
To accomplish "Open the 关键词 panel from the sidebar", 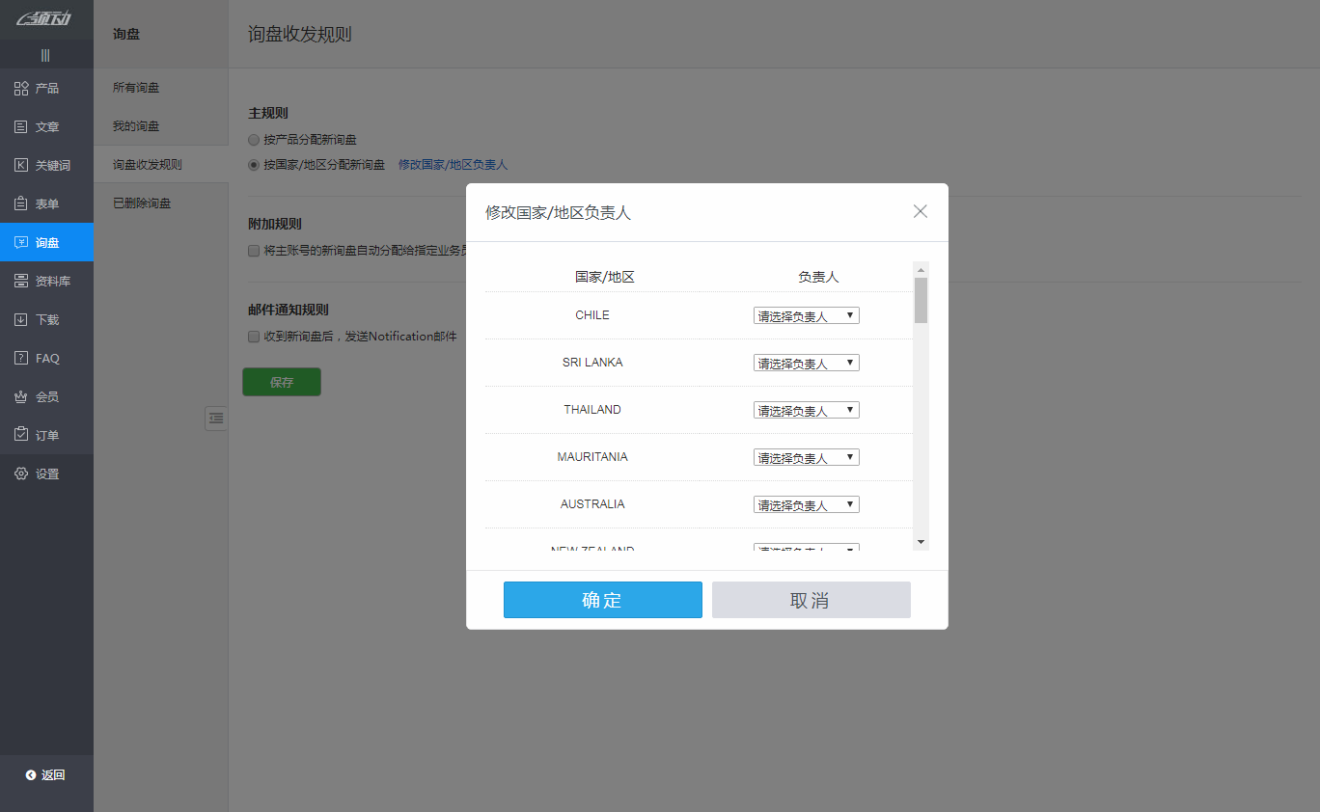I will [x=45, y=165].
